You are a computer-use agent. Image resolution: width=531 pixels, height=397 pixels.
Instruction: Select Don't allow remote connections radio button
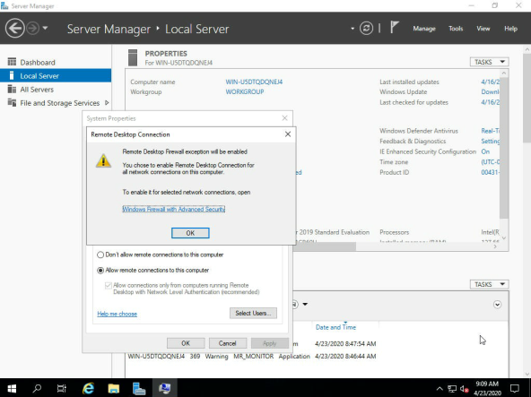tap(100, 255)
